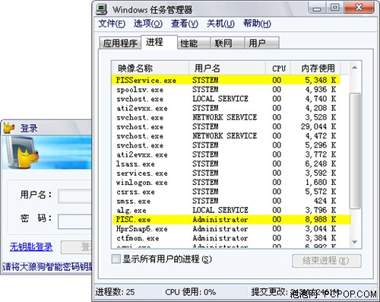The width and height of the screenshot is (380, 302).
Task: Open the 用户 tab
Action: (x=261, y=43)
